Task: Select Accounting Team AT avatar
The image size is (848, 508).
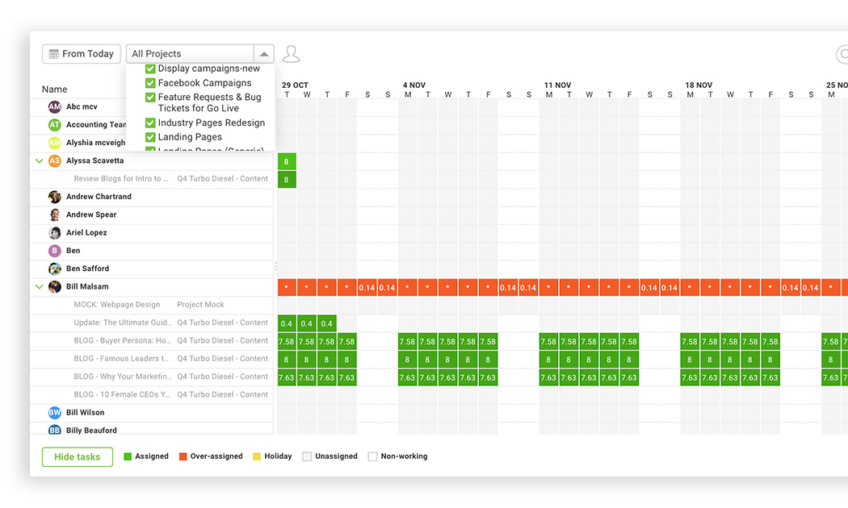Action: (x=55, y=125)
